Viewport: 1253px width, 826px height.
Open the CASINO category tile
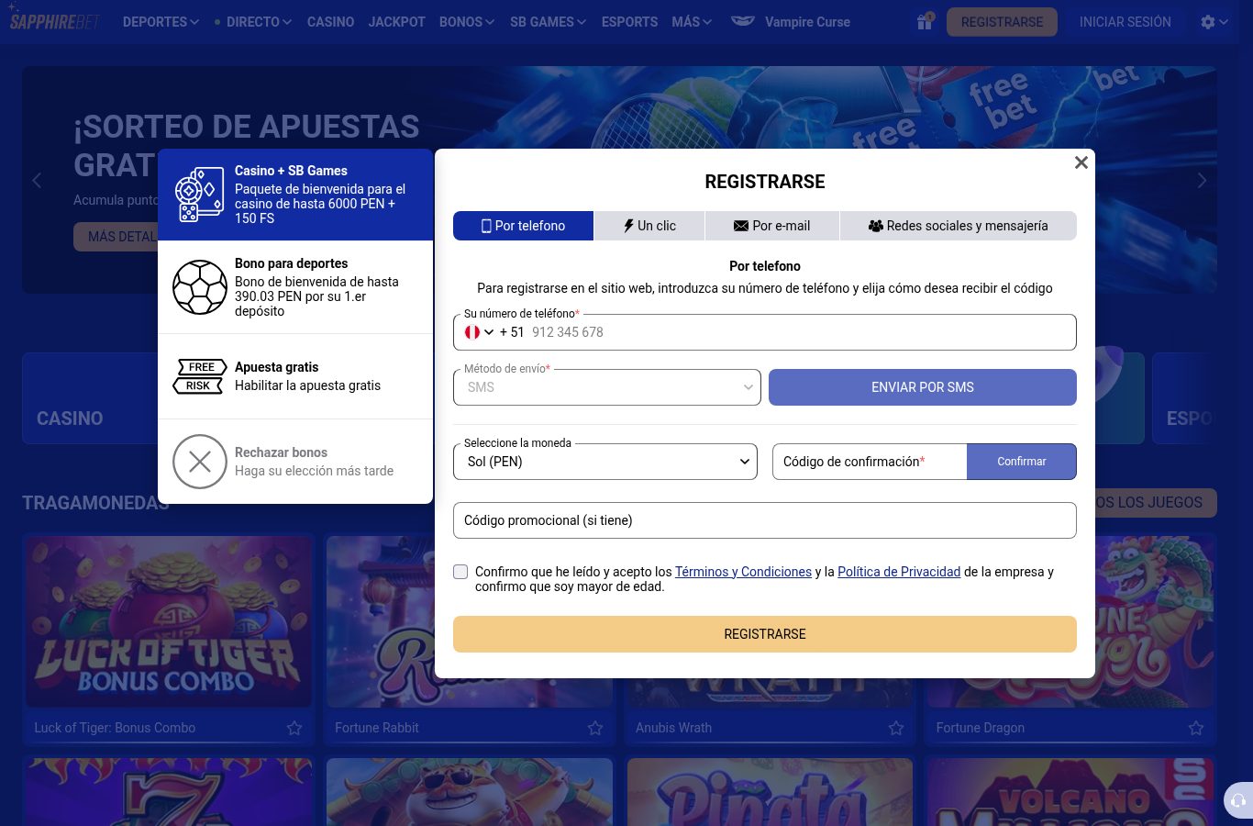coord(90,398)
